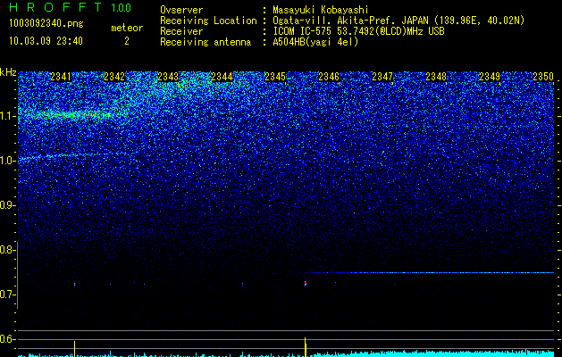Click the 2350 time marker
562x357 pixels.
pos(543,77)
